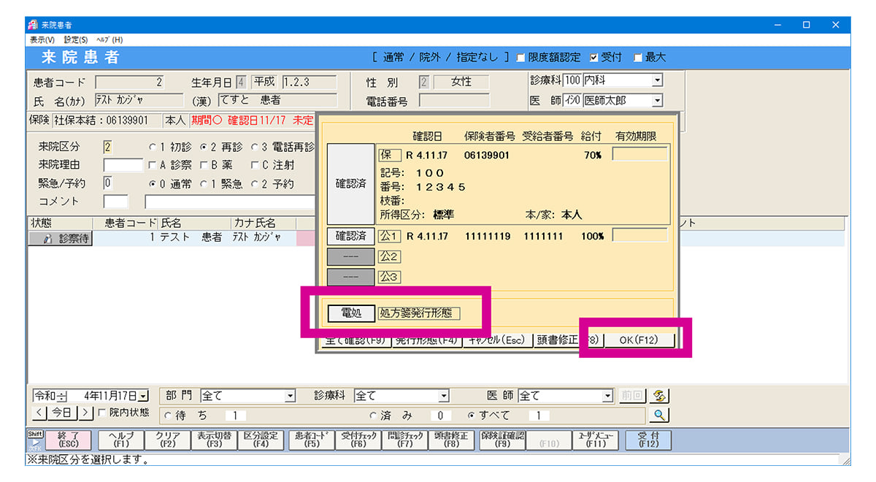Click OK(F12) in the insurance dialog
876x482 pixels.
639,340
